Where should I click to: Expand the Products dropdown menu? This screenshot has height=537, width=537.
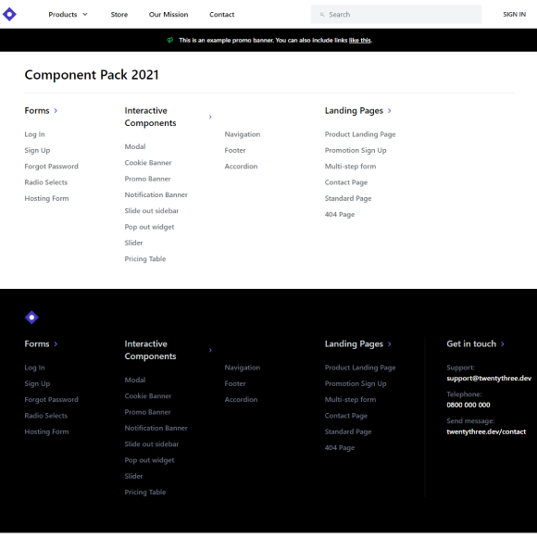point(68,15)
